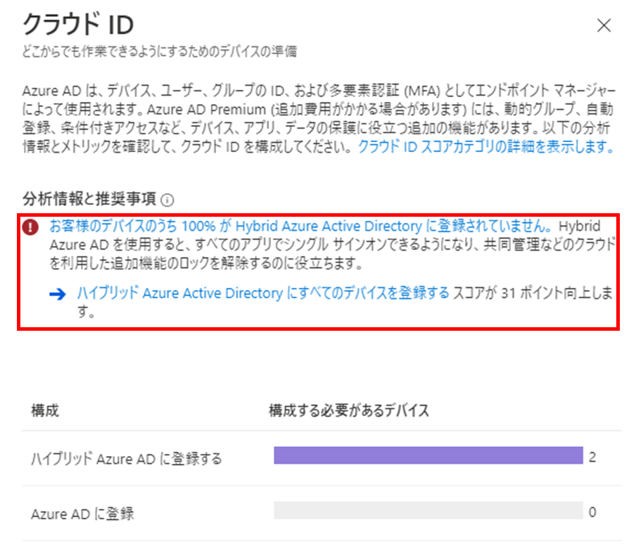
Task: Click the gray bar for Azure AD に登録
Action: (428, 510)
